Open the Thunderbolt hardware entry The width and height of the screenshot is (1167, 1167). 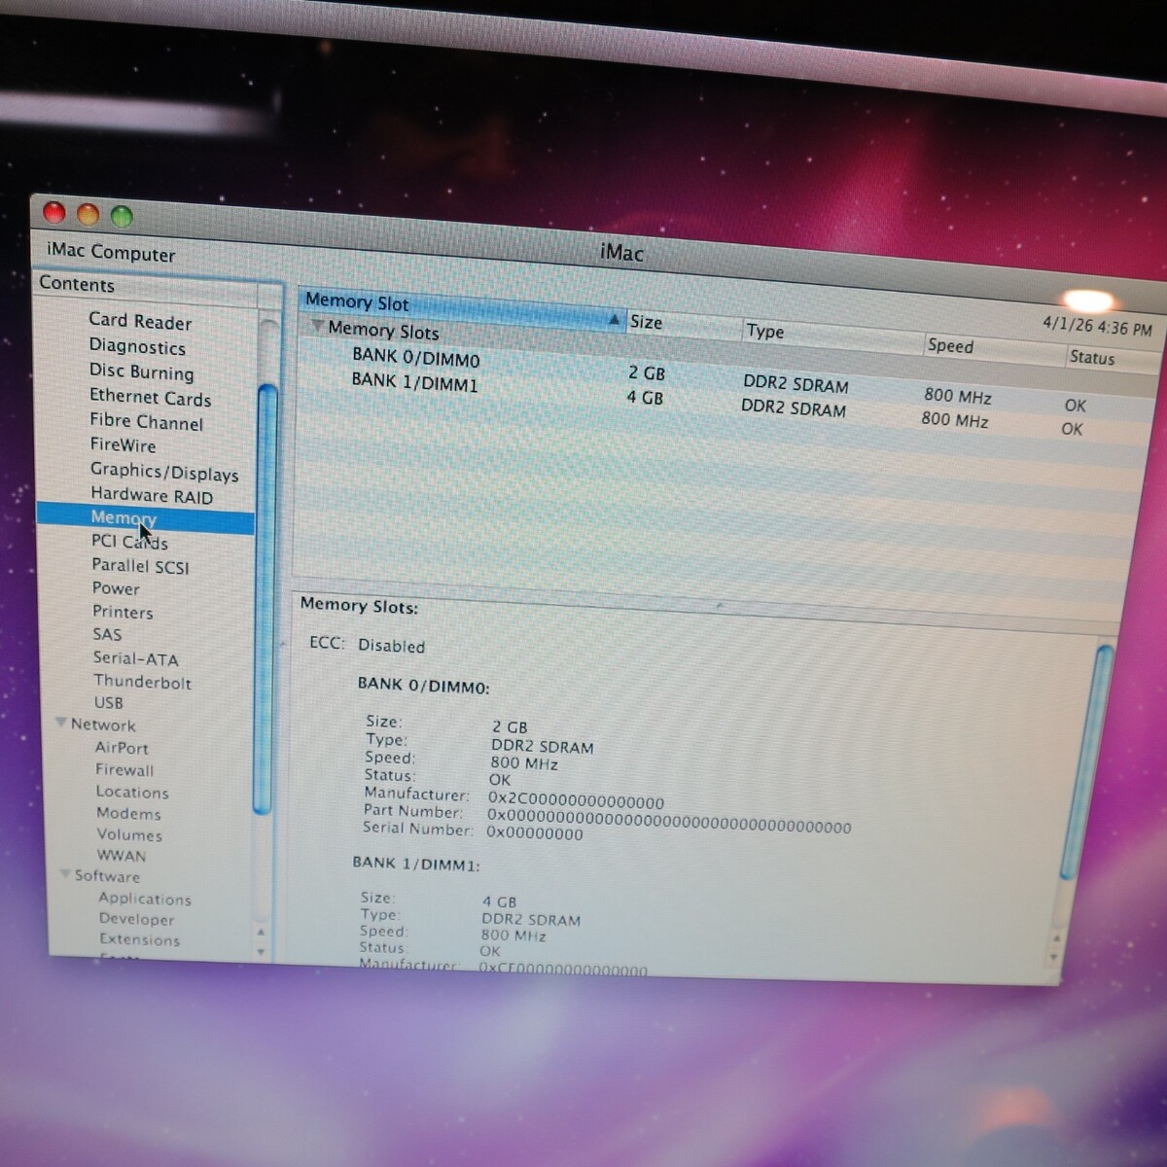142,682
